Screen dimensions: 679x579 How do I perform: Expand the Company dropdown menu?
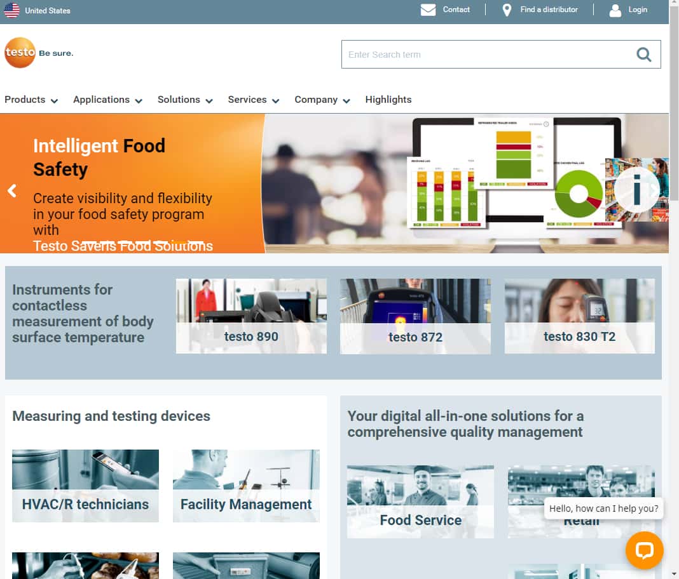click(322, 100)
